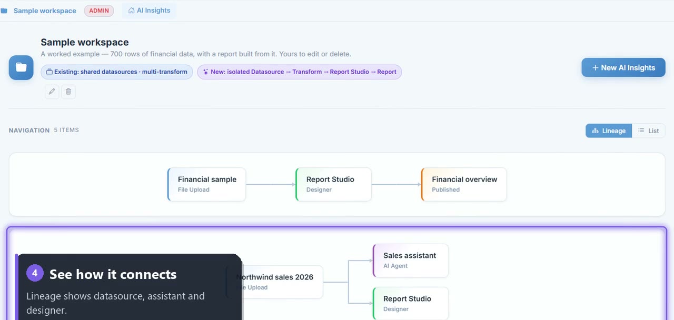Click the New AI Insights button

tap(623, 67)
